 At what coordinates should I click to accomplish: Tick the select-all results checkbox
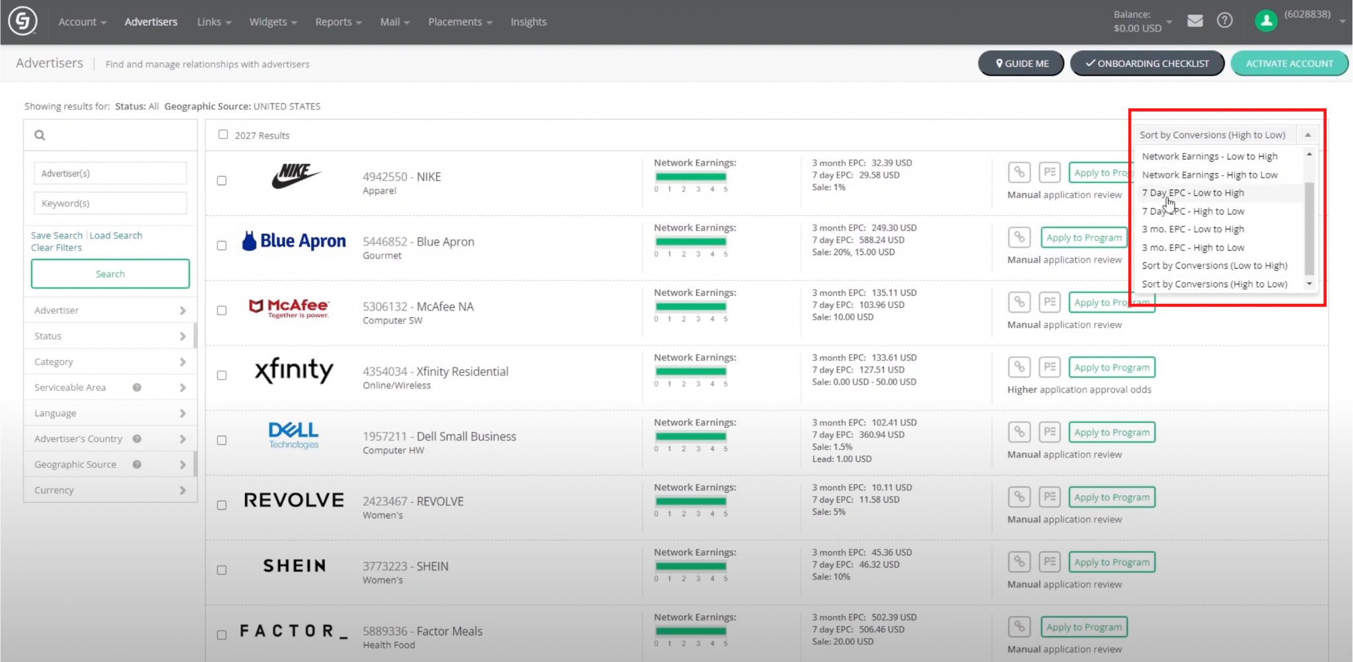point(223,134)
